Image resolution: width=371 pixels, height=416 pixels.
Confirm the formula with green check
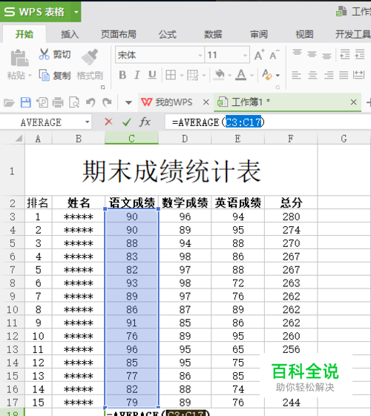click(127, 122)
